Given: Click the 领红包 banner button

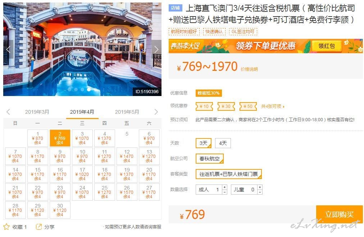Looking at the screenshot, I should point(327,46).
